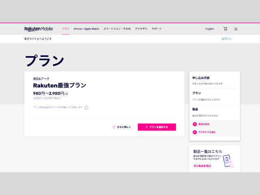Open the hamburger menu icon
The image size is (260, 195).
click(x=236, y=29)
